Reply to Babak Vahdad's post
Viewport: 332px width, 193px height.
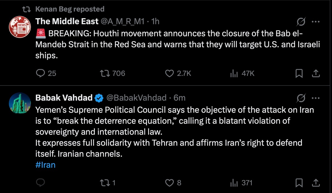41,183
